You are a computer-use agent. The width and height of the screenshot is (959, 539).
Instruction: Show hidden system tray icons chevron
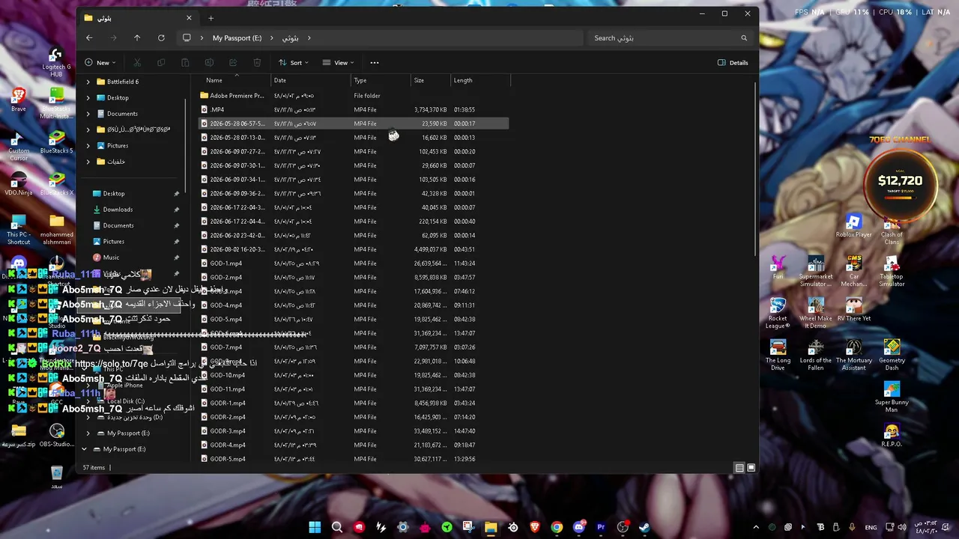755,527
